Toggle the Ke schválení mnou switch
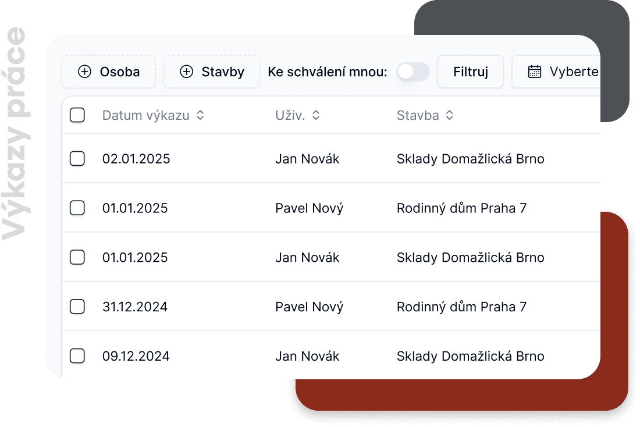The image size is (640, 427). pyautogui.click(x=413, y=72)
